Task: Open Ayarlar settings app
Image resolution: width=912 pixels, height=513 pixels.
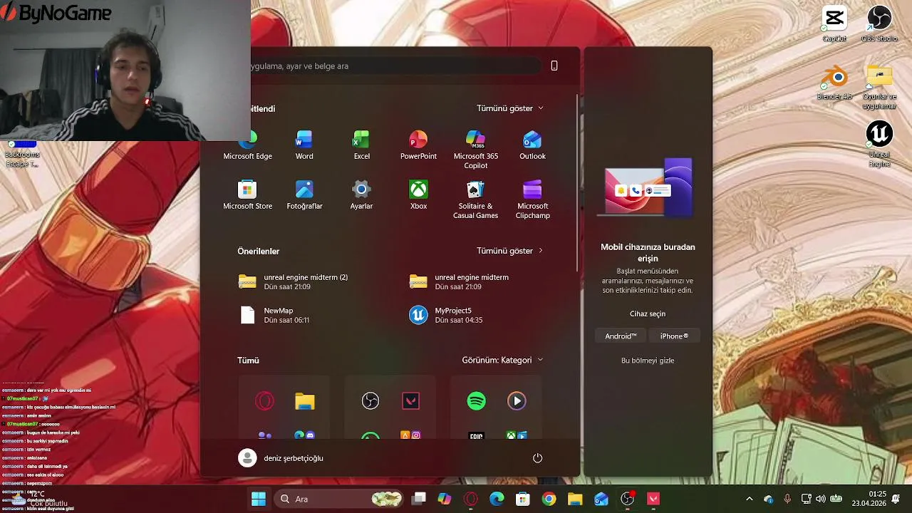Action: [x=361, y=196]
